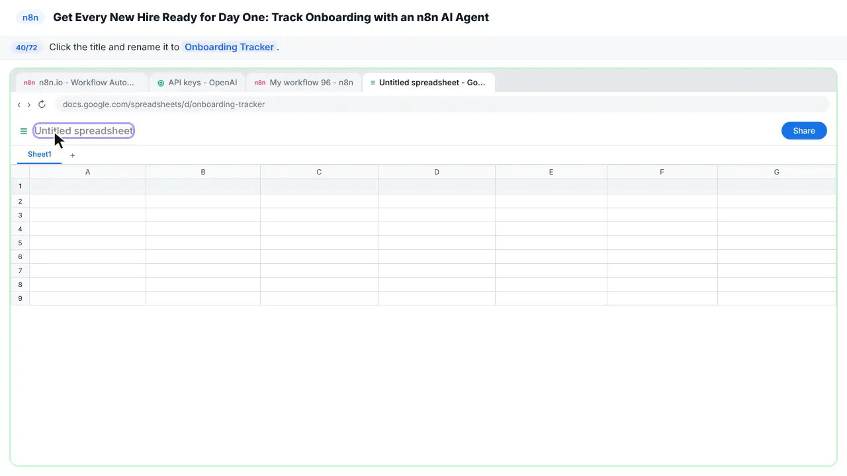
Task: Select column C header
Action: coord(319,172)
